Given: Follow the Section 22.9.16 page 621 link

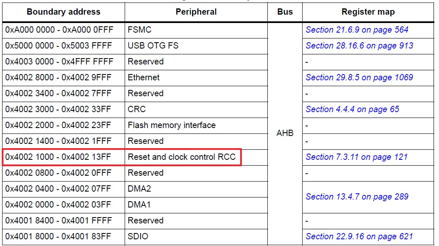Looking at the screenshot, I should coord(359,236).
